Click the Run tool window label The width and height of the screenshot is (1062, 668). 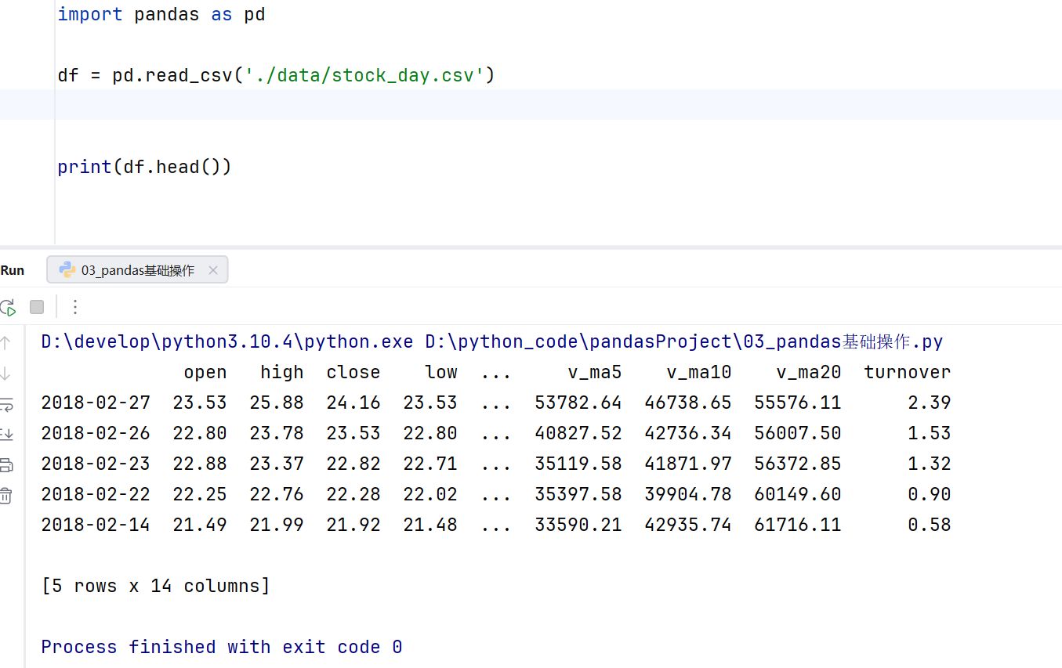pyautogui.click(x=13, y=270)
